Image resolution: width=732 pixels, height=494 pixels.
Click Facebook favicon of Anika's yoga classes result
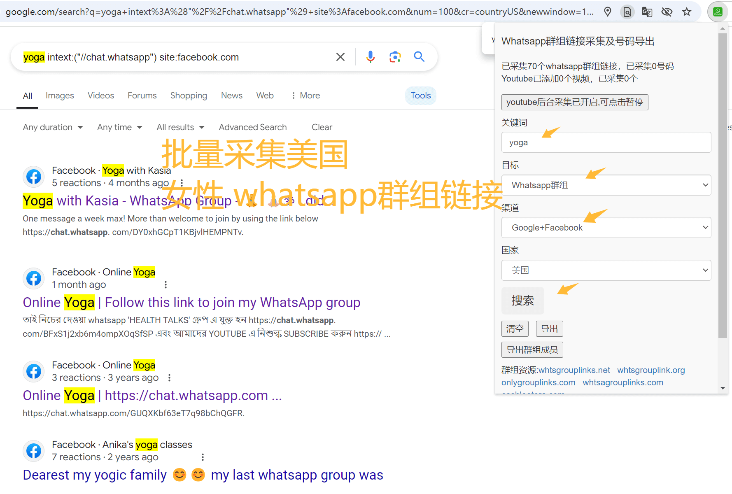coord(34,451)
